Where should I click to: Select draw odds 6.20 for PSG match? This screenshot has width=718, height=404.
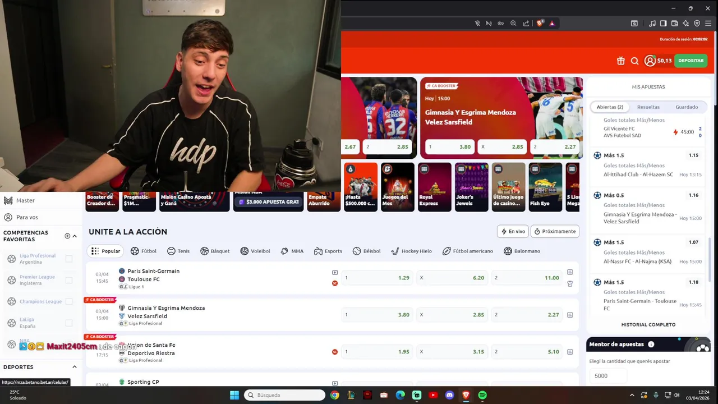click(x=452, y=278)
